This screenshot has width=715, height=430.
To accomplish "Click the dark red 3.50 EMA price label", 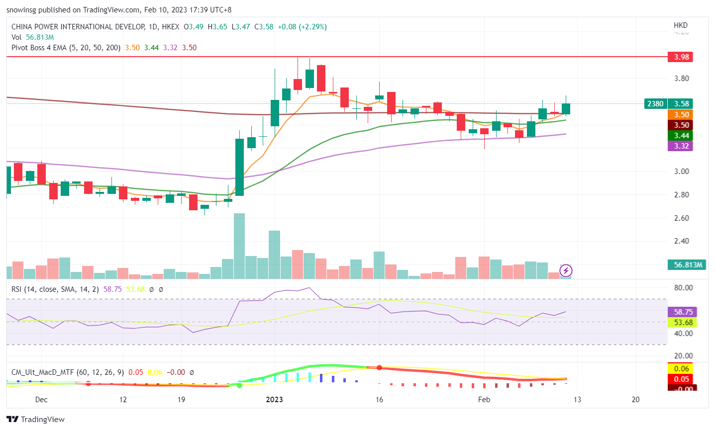I will (681, 125).
